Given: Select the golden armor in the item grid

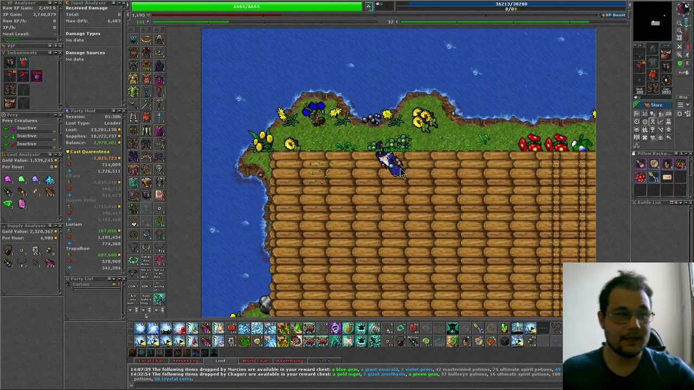Looking at the screenshot, I should (133, 79).
